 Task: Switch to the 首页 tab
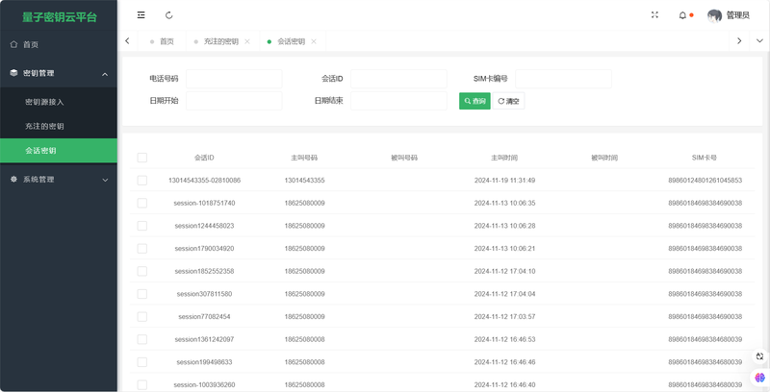pyautogui.click(x=167, y=41)
